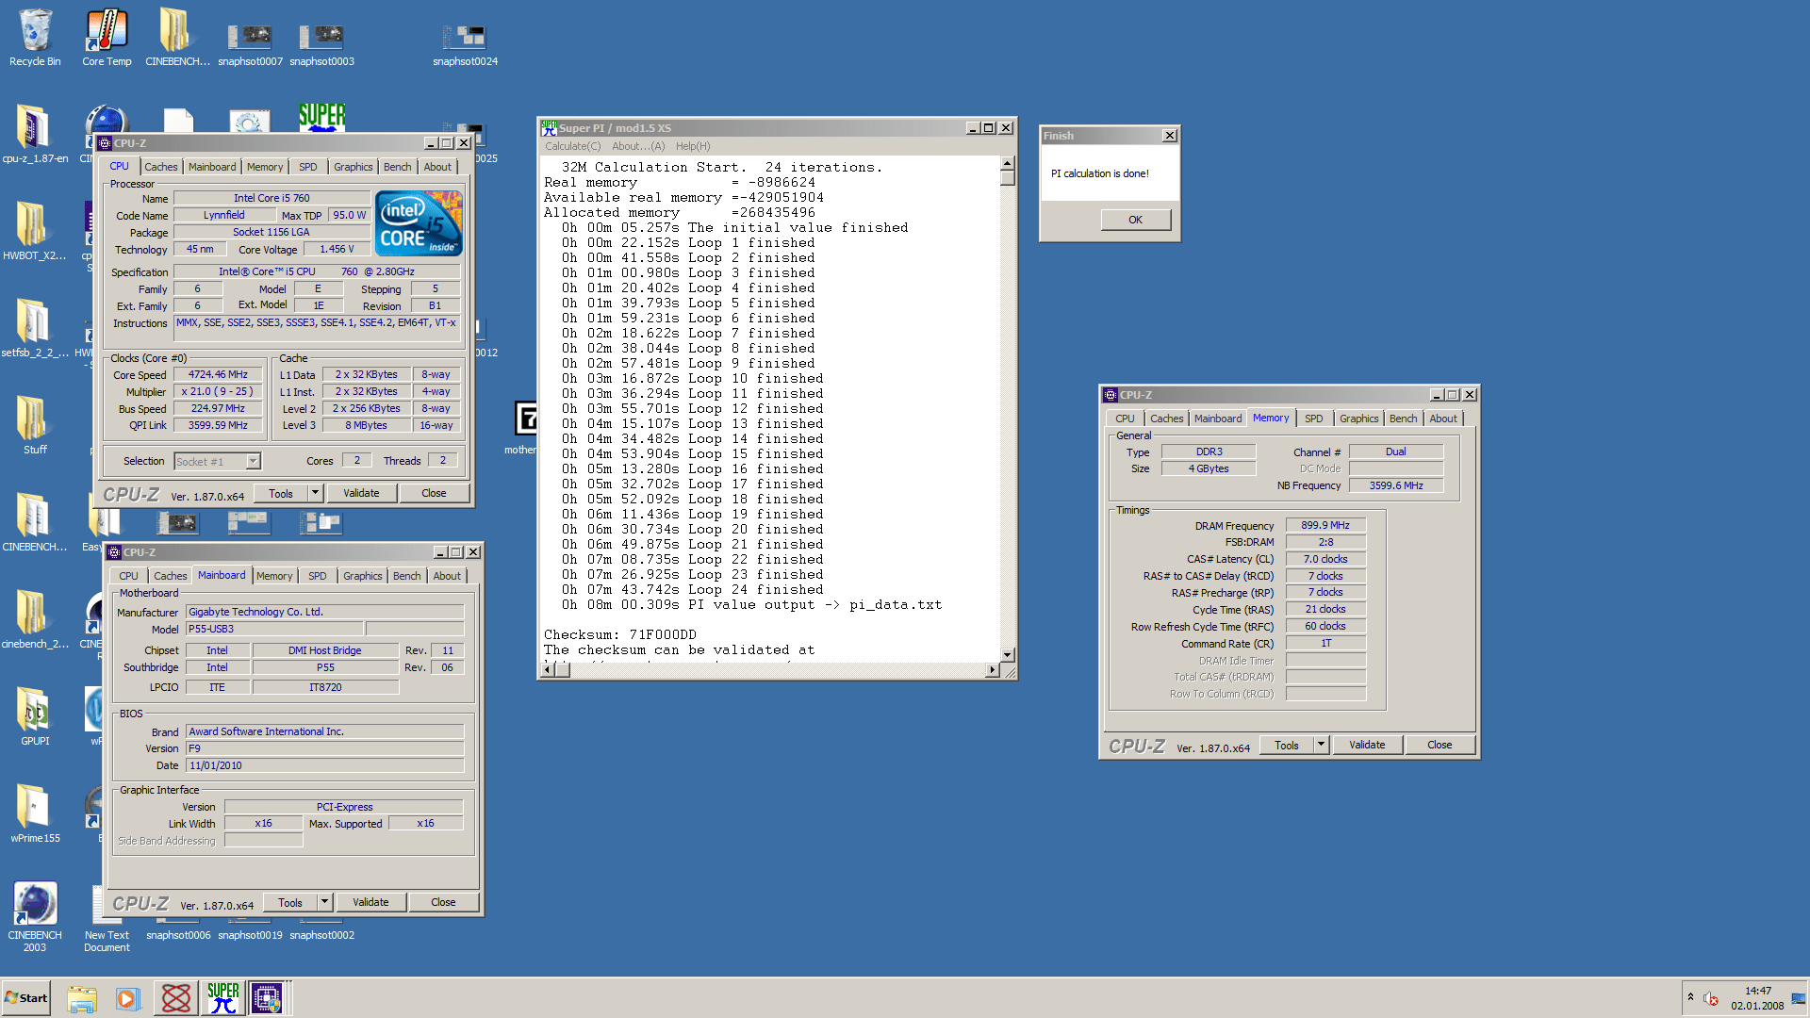Expand the Socket #1 selection dropdown

click(253, 461)
